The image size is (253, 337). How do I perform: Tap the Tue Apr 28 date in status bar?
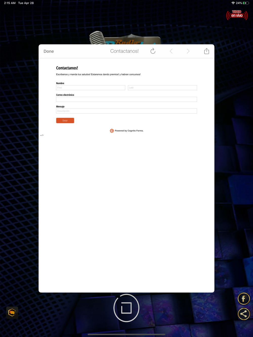coord(26,3)
